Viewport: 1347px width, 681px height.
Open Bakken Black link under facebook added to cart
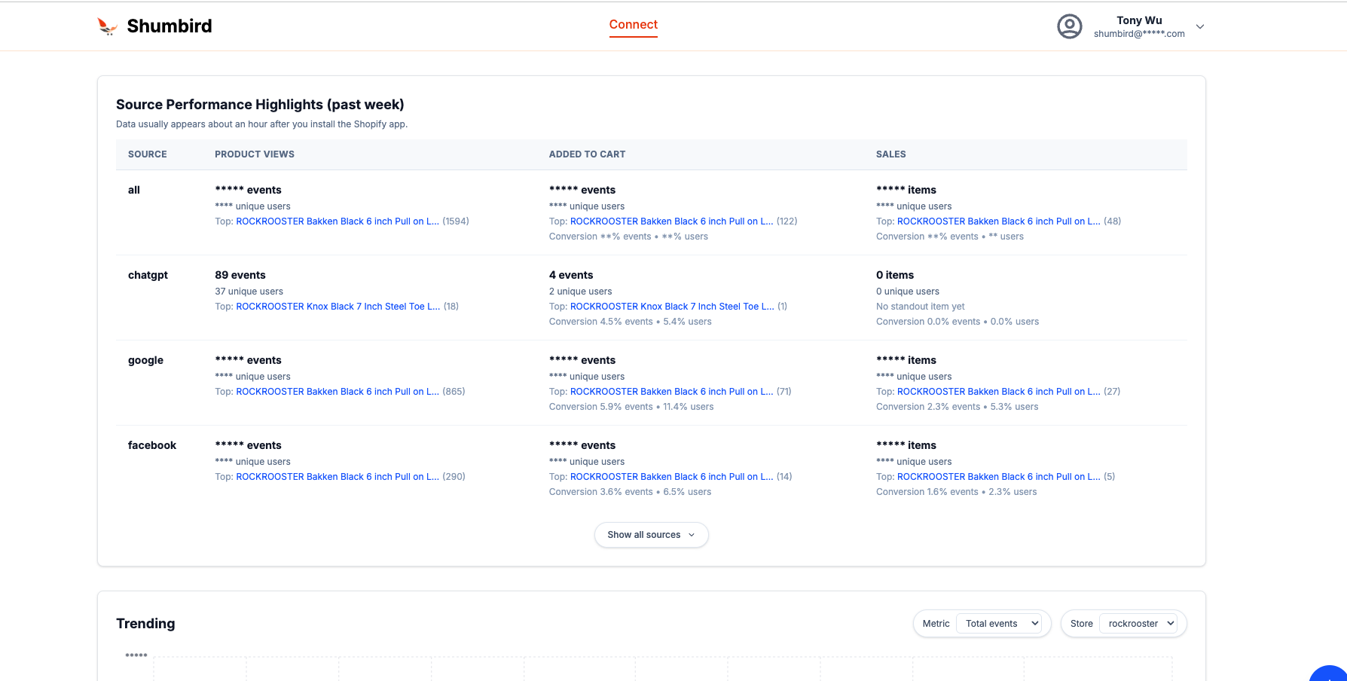coord(671,476)
